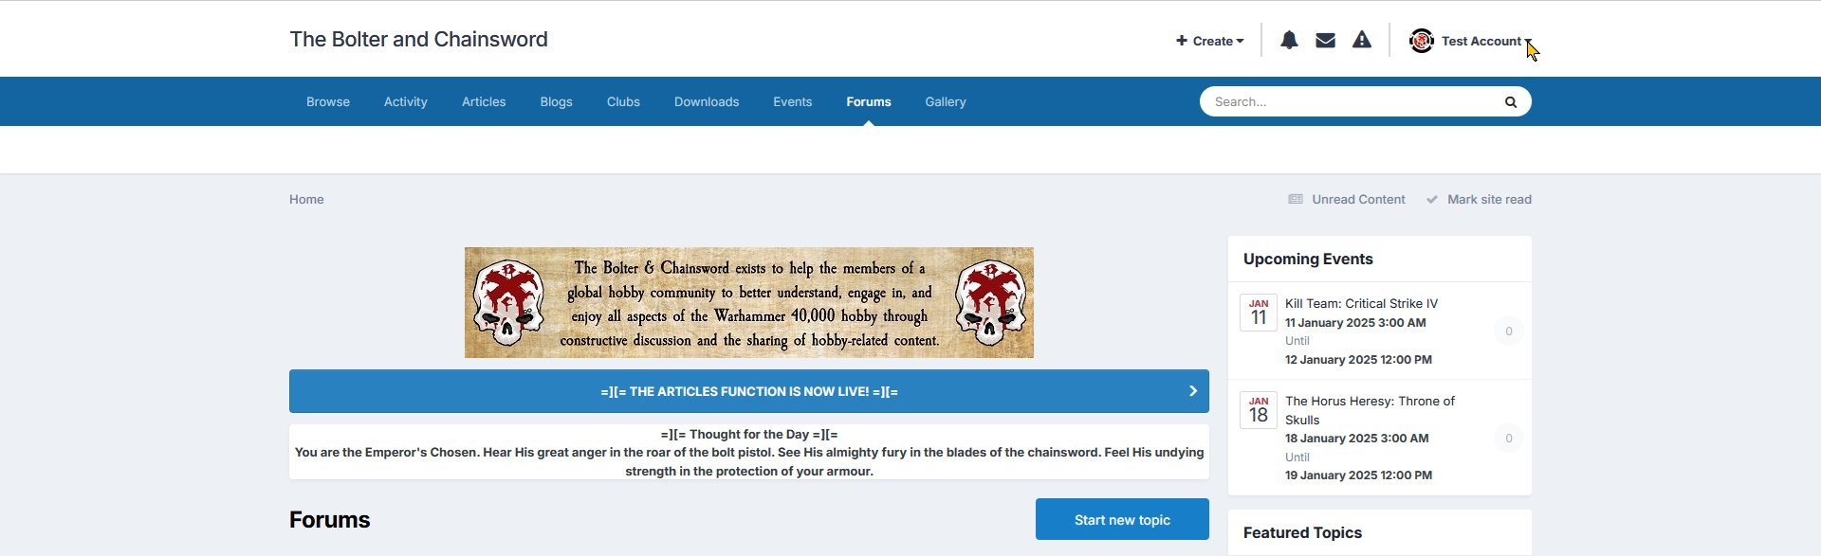
Task: Click the Test Account avatar icon
Action: click(1421, 41)
